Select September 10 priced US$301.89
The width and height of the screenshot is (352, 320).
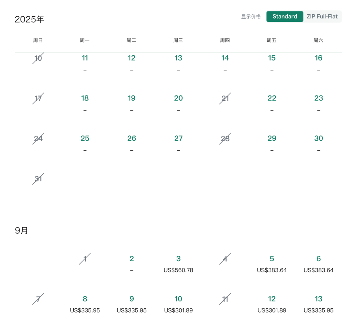coord(178,304)
